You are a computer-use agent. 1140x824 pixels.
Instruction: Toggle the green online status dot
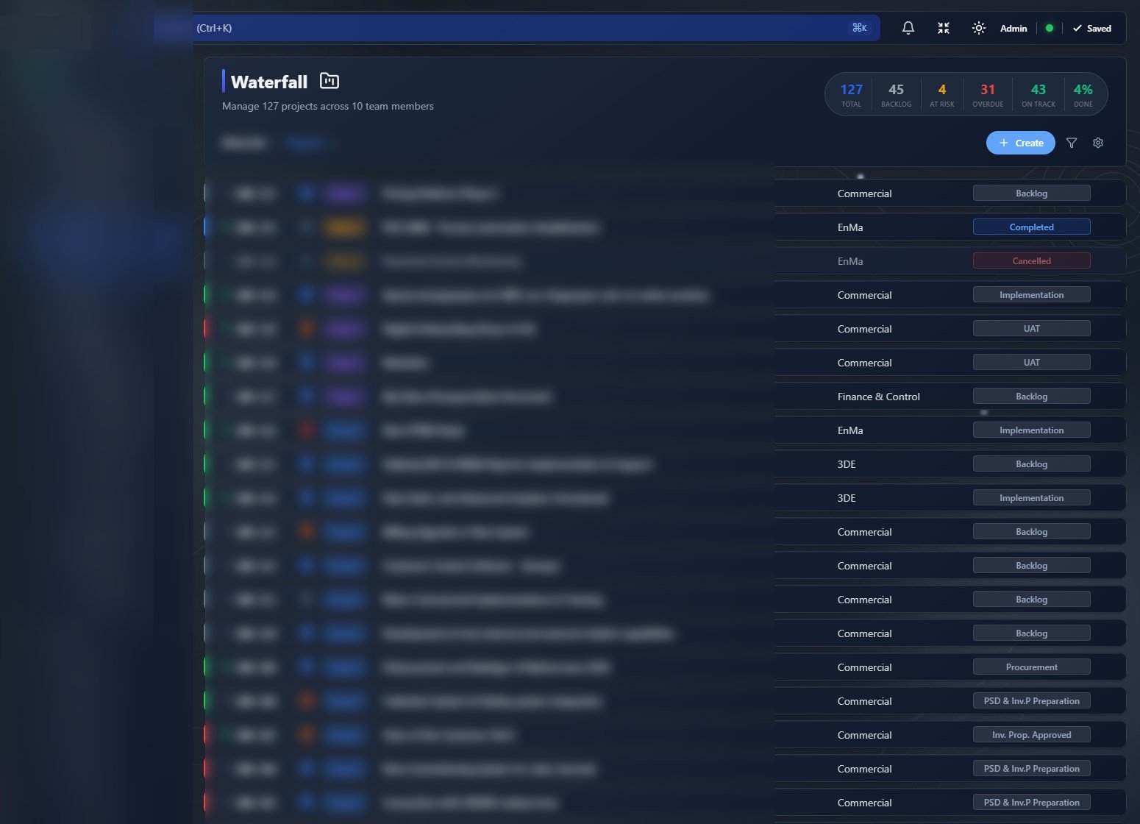(1050, 28)
